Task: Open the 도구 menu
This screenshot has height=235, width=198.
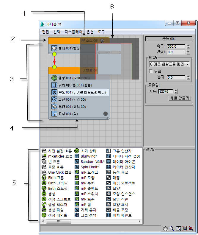Action: (101, 32)
